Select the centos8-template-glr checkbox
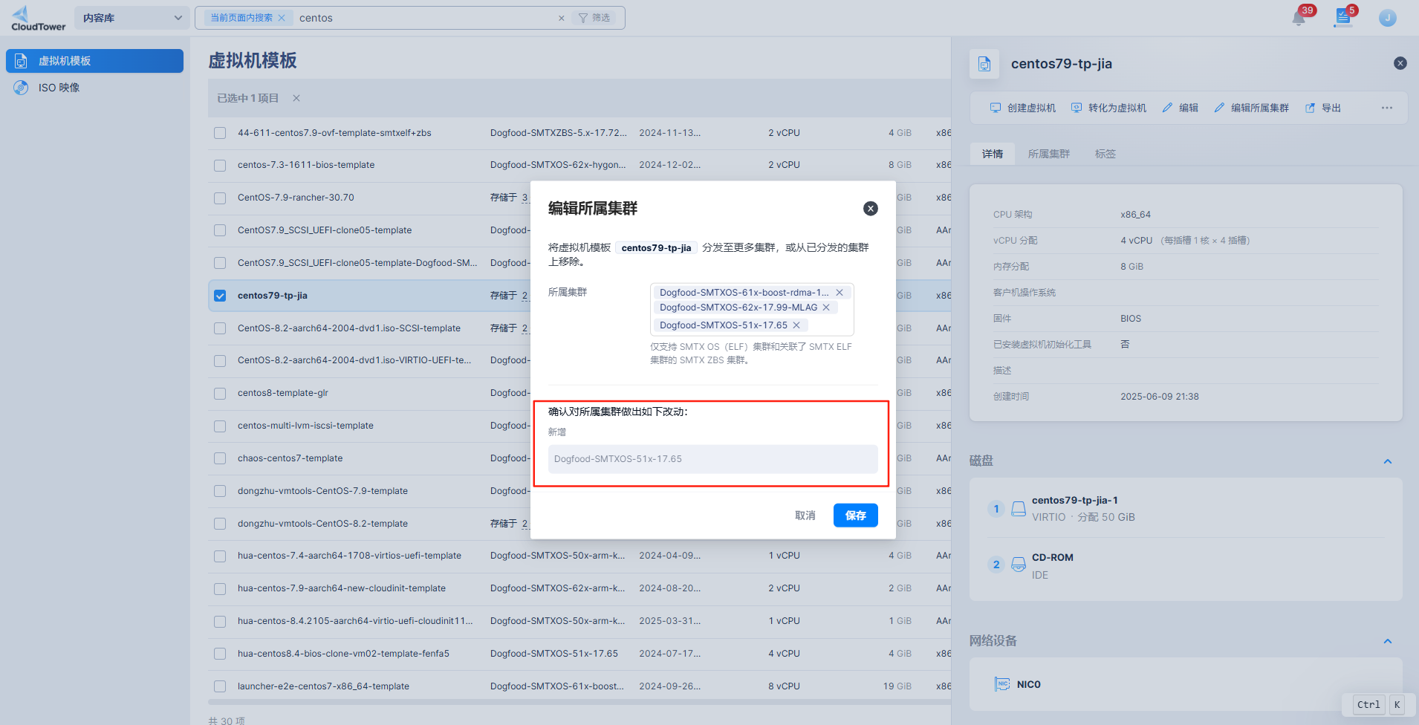The height and width of the screenshot is (725, 1419). coord(220,394)
